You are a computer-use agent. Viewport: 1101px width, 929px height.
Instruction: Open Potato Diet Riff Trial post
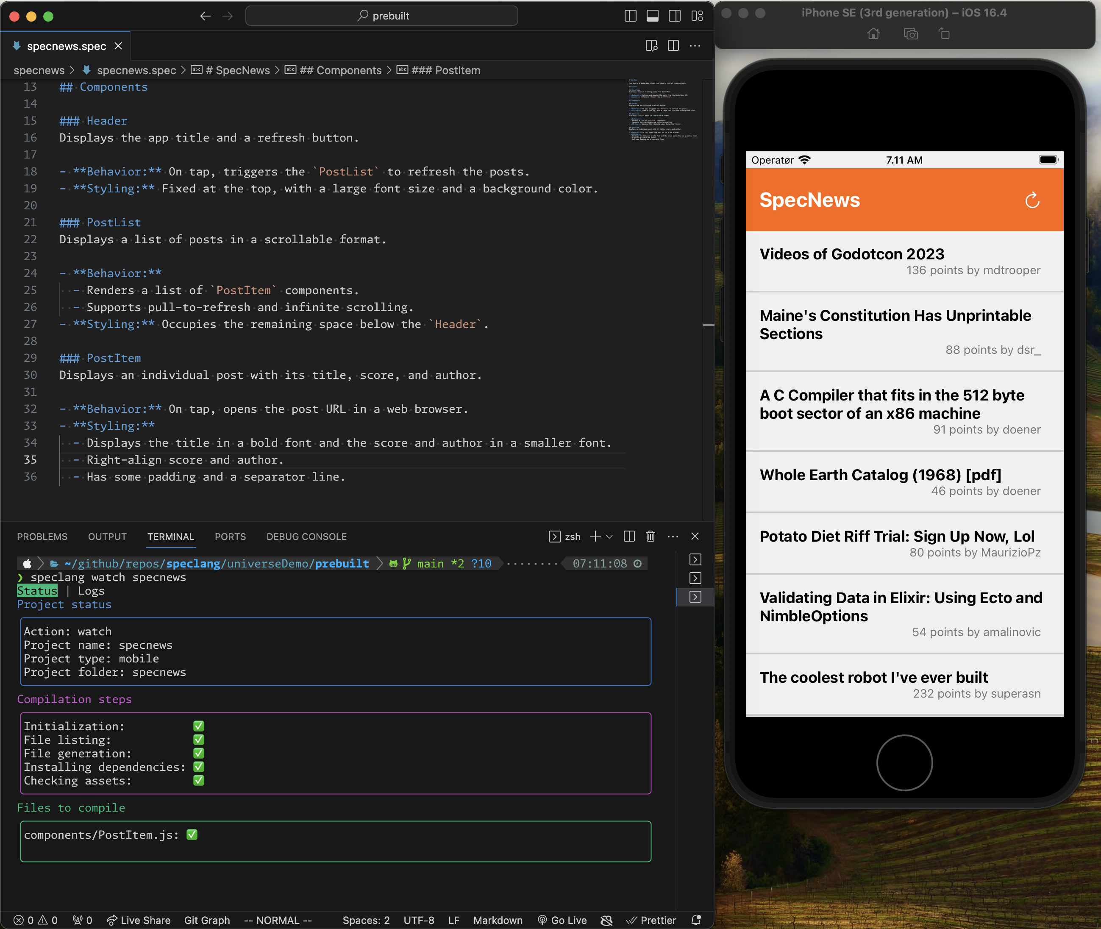(x=904, y=543)
